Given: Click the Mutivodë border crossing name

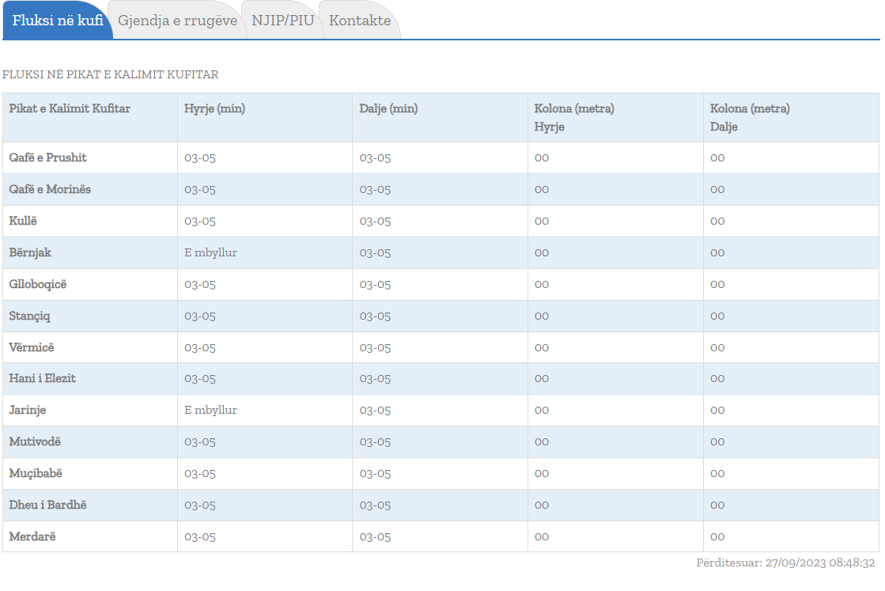Looking at the screenshot, I should tap(35, 441).
